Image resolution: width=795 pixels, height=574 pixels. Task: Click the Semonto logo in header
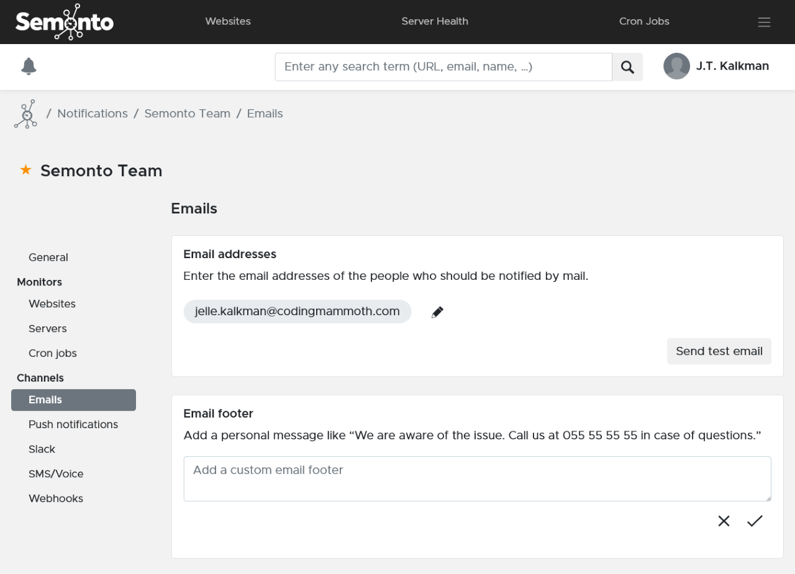click(x=65, y=22)
